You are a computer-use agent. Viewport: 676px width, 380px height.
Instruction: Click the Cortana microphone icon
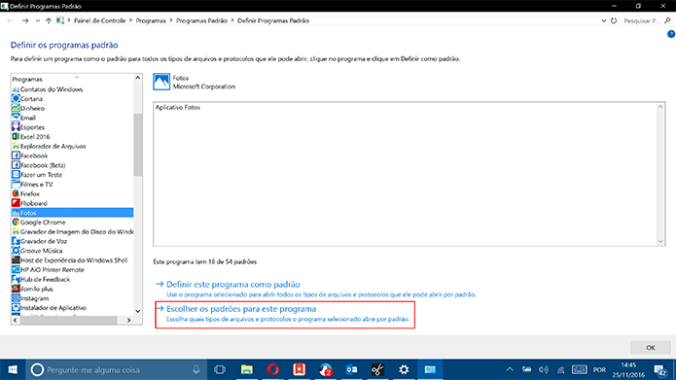click(x=196, y=369)
